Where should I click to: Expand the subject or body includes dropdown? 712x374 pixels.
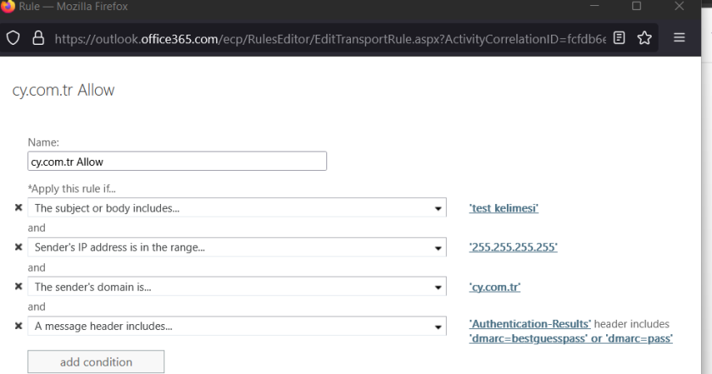tap(438, 209)
